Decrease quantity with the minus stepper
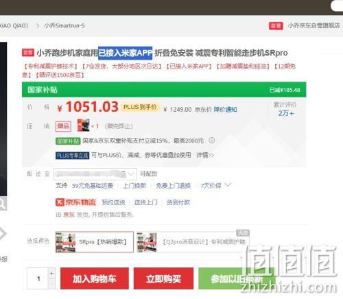Image resolution: width=343 pixels, height=299 pixels. click(51, 284)
